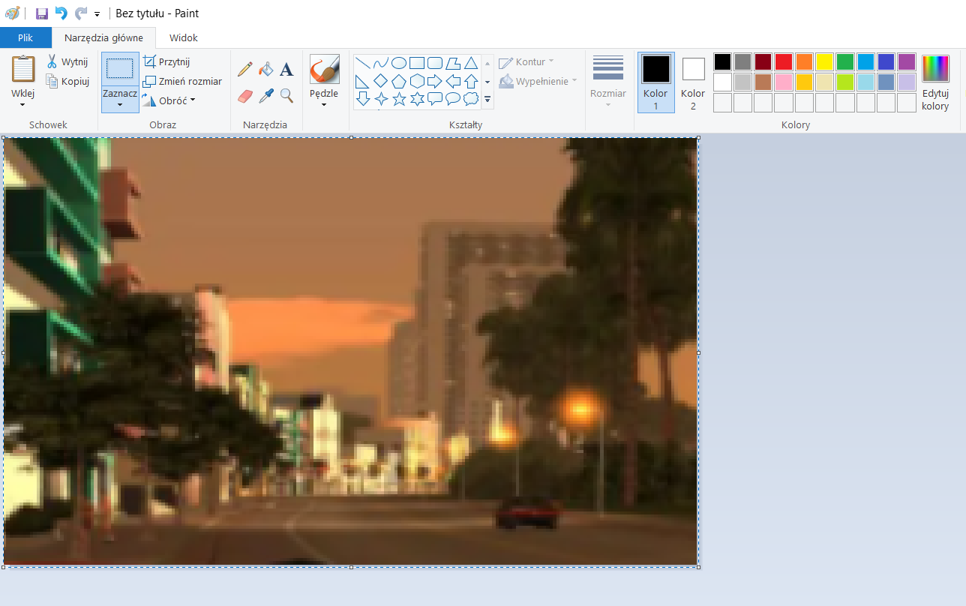Activate the Kolor 2 swatch button
This screenshot has height=606, width=966.
693,82
